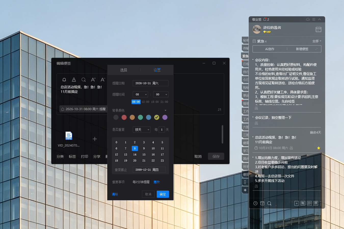Screen dimensions: 344x229
Task: Click the 印 icon in the bottom toolbar
Action: tap(309, 203)
